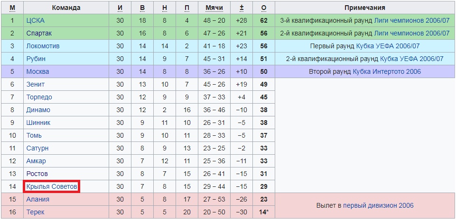Click the Команда column header

(x=66, y=8)
